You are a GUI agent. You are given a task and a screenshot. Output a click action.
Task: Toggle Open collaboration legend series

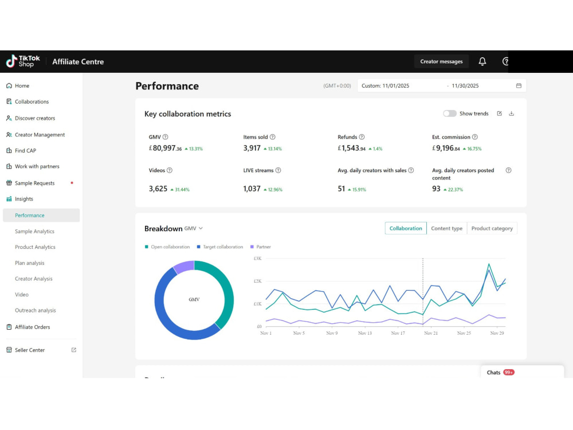click(x=167, y=247)
